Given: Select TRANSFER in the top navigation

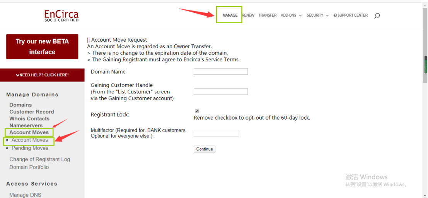Looking at the screenshot, I should (x=267, y=15).
